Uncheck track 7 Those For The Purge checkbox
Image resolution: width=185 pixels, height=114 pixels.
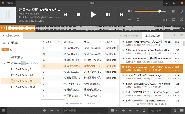pos(123,92)
